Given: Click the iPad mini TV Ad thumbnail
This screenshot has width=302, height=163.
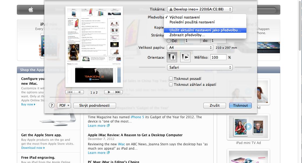Looking at the screenshot, I should pos(249,127).
